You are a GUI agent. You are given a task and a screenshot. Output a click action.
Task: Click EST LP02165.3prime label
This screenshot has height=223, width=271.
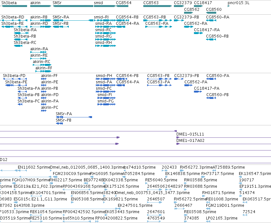[x=222, y=218]
